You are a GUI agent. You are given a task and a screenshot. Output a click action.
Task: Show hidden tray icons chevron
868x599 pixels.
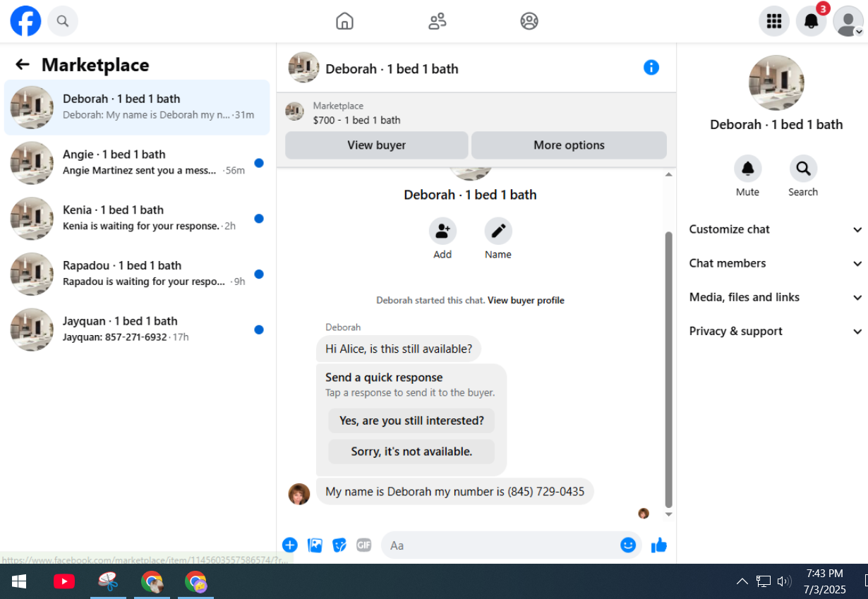(742, 581)
